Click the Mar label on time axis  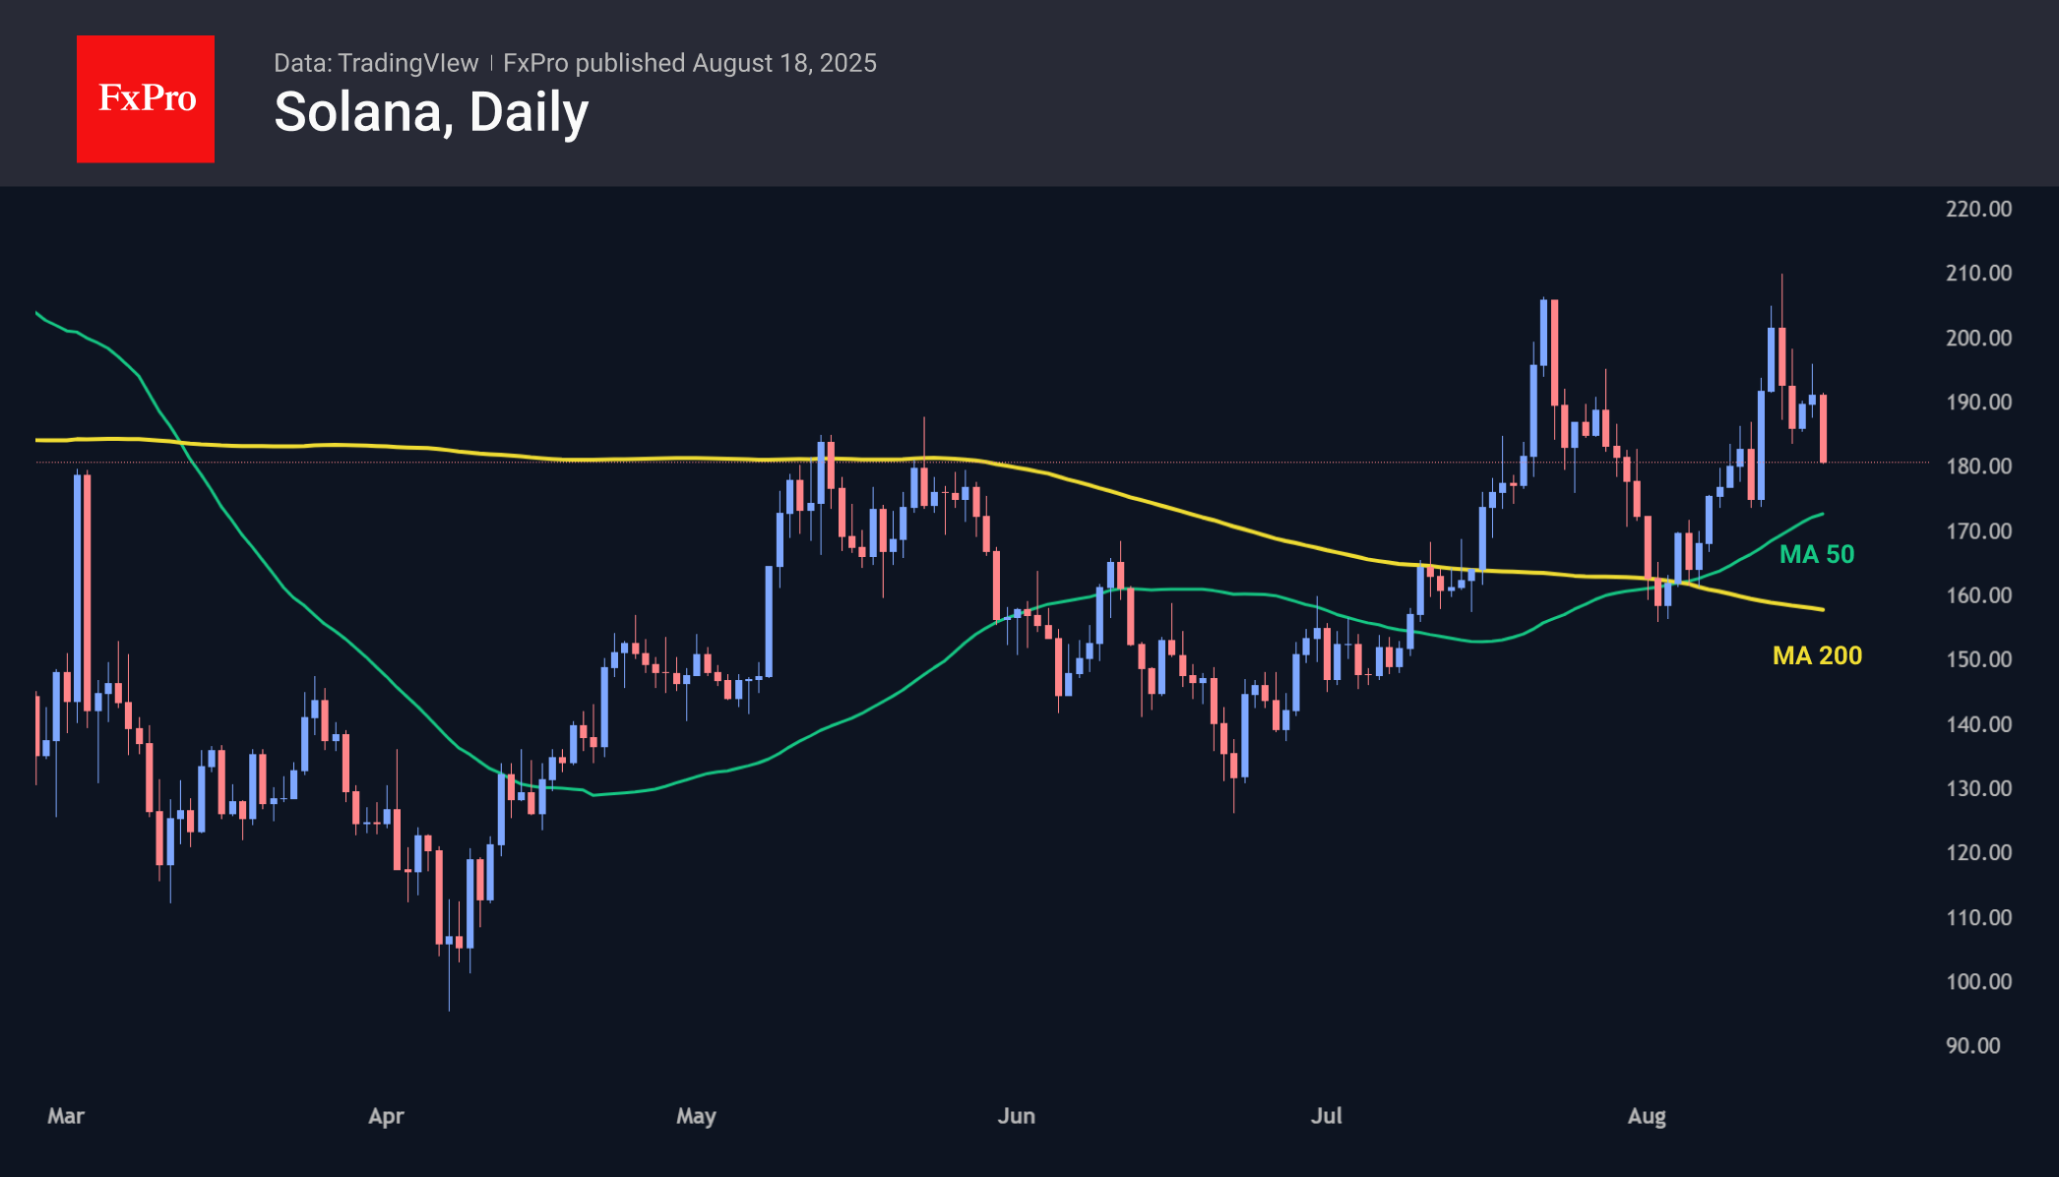pos(66,1116)
